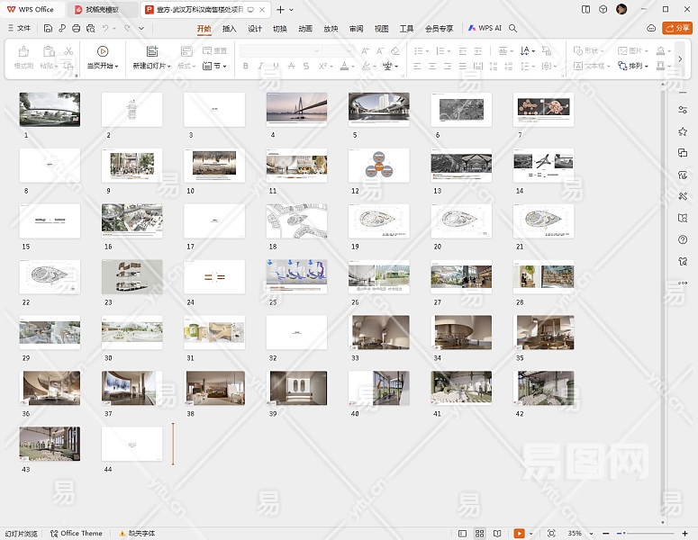Image resolution: width=698 pixels, height=540 pixels.
Task: Select slide 12 thumbnail
Action: (x=378, y=165)
